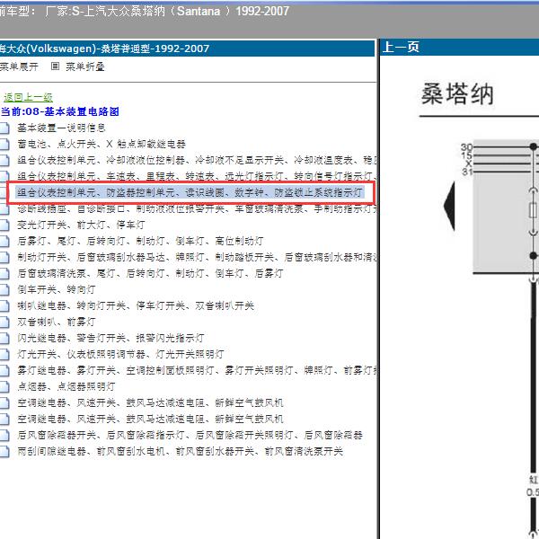Open 雾灯继电器、雾灯开关 entry
The height and width of the screenshot is (539, 539).
(x=197, y=370)
